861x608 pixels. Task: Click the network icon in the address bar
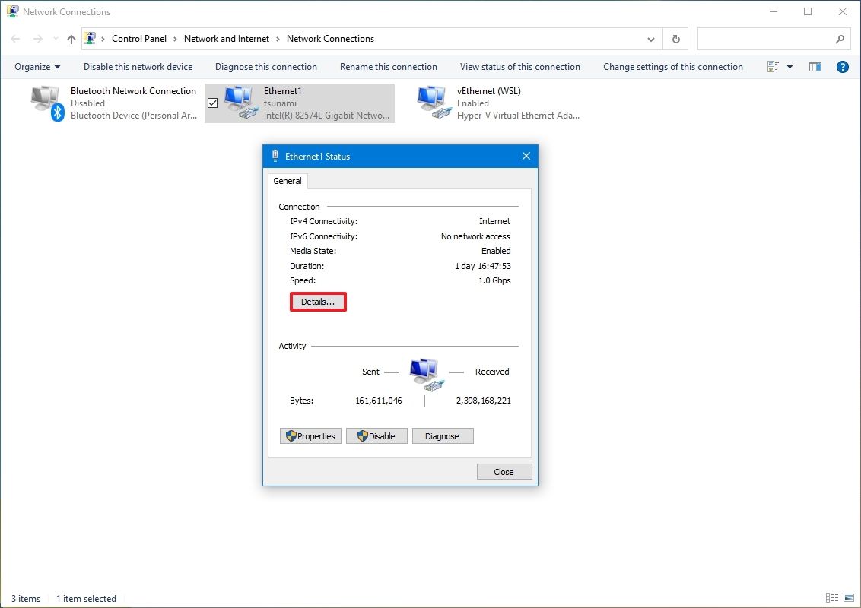pyautogui.click(x=91, y=38)
